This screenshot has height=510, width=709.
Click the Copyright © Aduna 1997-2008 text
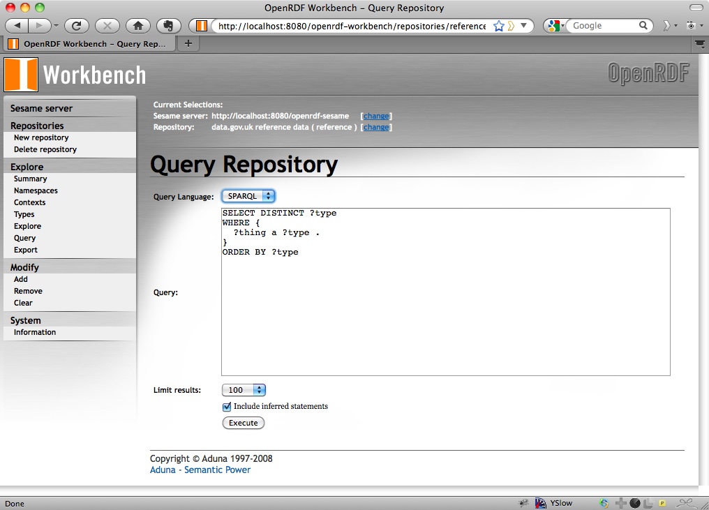[211, 458]
